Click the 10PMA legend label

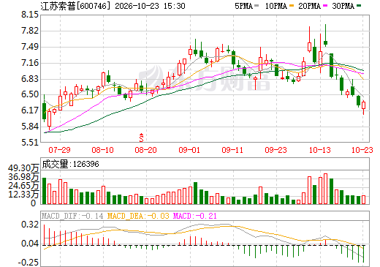(x=275, y=6)
